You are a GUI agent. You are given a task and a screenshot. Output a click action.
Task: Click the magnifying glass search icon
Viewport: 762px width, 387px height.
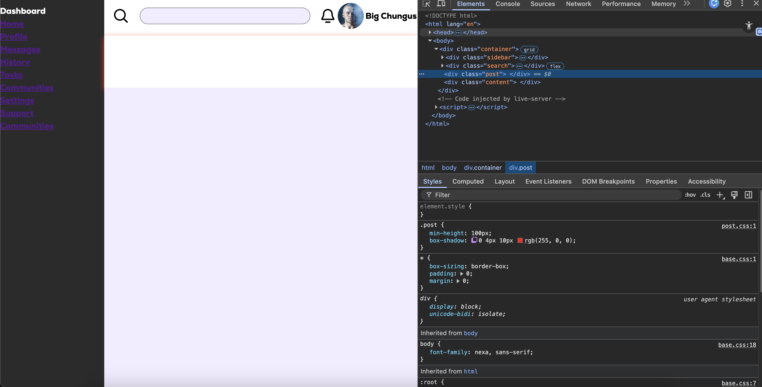coord(121,16)
